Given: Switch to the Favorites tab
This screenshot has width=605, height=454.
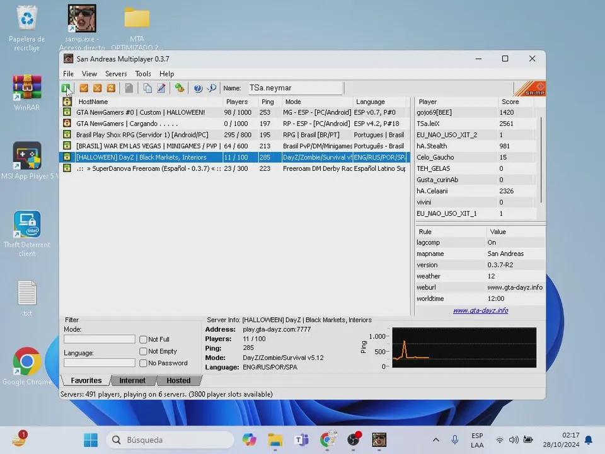Looking at the screenshot, I should tap(86, 381).
